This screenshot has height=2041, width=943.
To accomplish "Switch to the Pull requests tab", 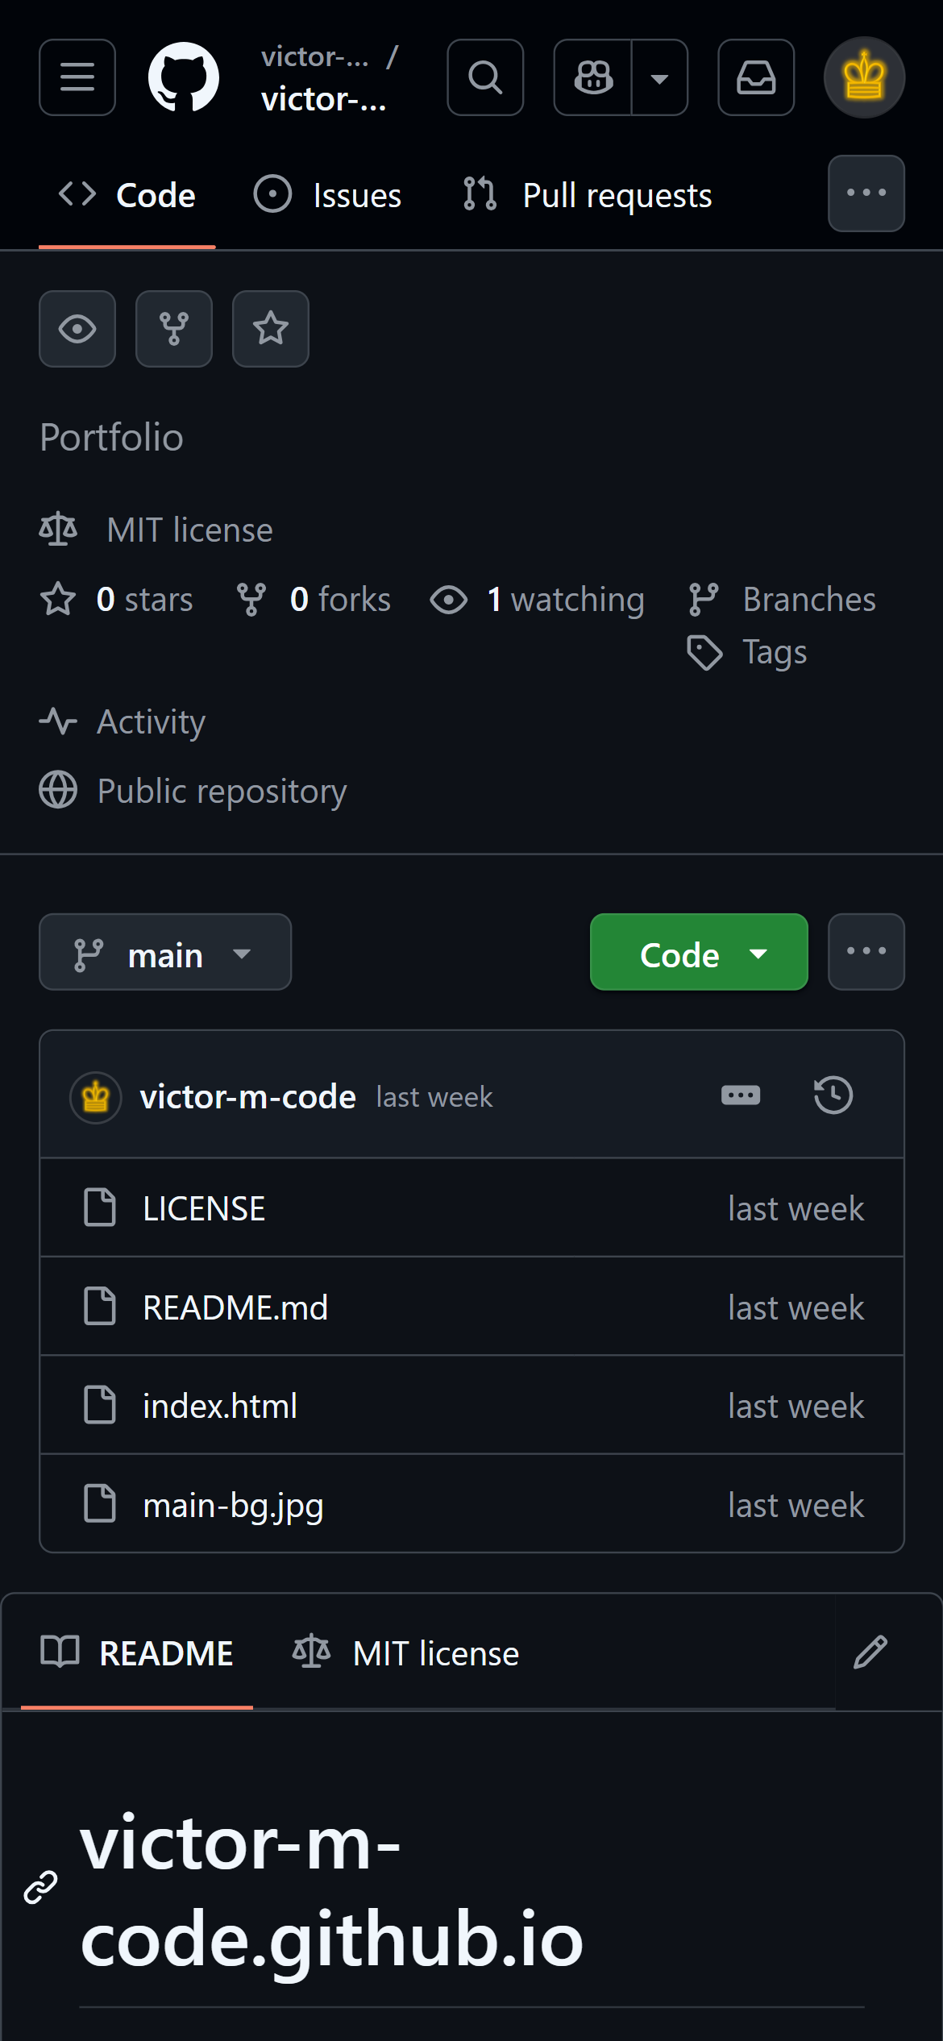I will (588, 195).
